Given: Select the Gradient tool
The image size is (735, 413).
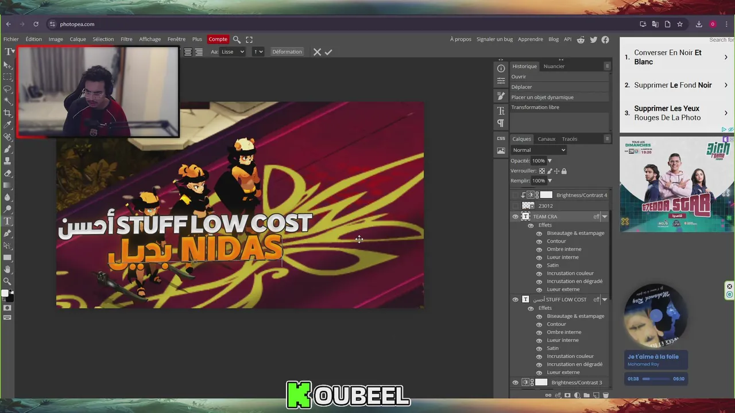Looking at the screenshot, I should (7, 185).
